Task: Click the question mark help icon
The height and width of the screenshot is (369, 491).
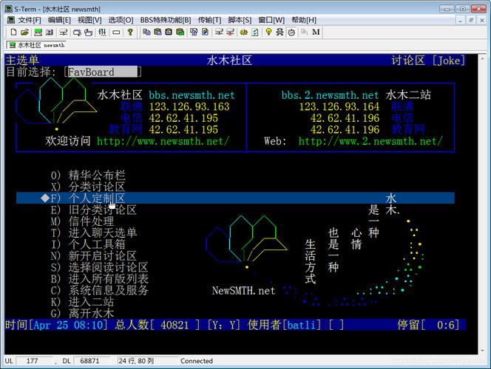Action: [x=130, y=32]
